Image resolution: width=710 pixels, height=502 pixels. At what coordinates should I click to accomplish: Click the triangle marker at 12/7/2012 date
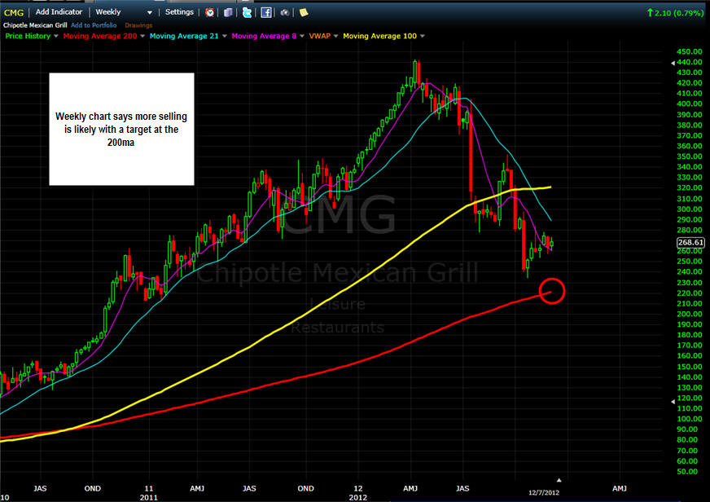pyautogui.click(x=559, y=480)
